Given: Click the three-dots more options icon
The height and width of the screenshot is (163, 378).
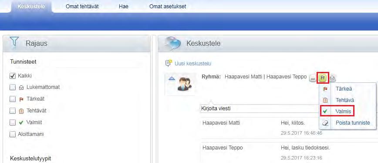Looking at the screenshot, I should 313,78.
